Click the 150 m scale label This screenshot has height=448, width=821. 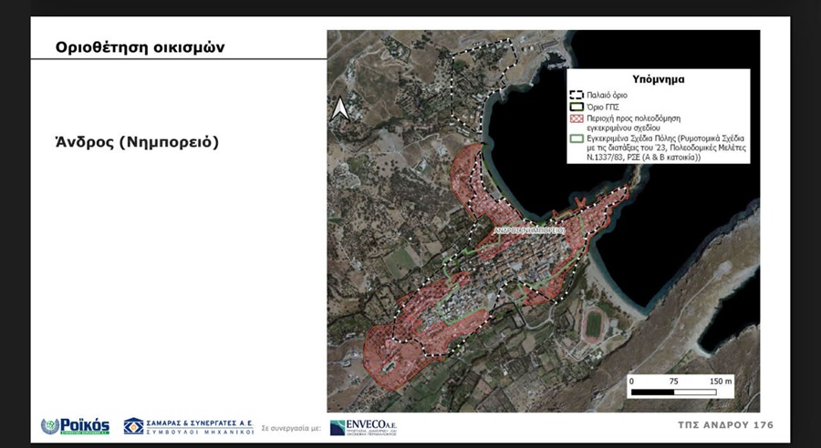722,381
